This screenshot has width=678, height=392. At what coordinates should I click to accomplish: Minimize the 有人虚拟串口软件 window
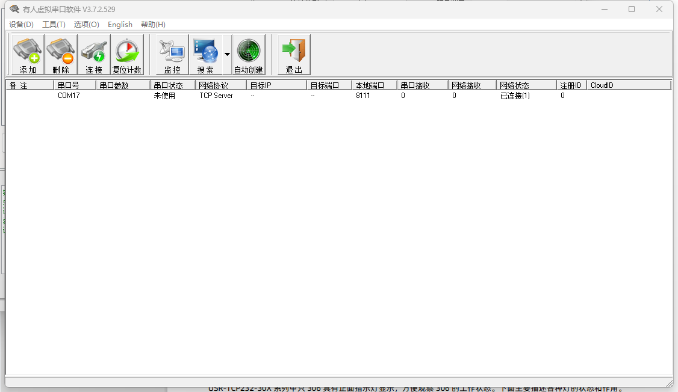point(605,9)
